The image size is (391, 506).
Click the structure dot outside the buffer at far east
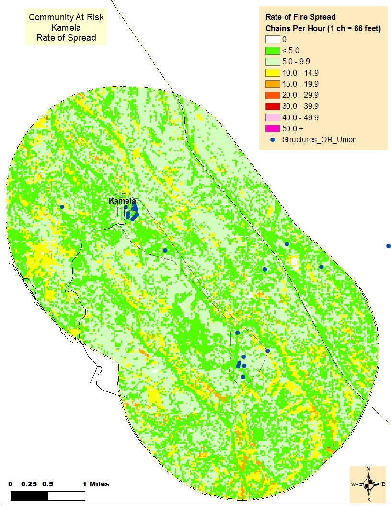click(389, 246)
